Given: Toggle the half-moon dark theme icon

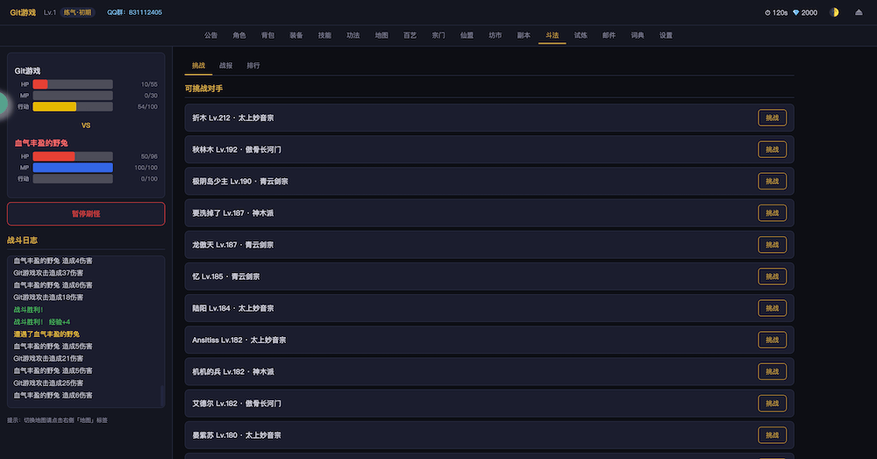Looking at the screenshot, I should 834,12.
